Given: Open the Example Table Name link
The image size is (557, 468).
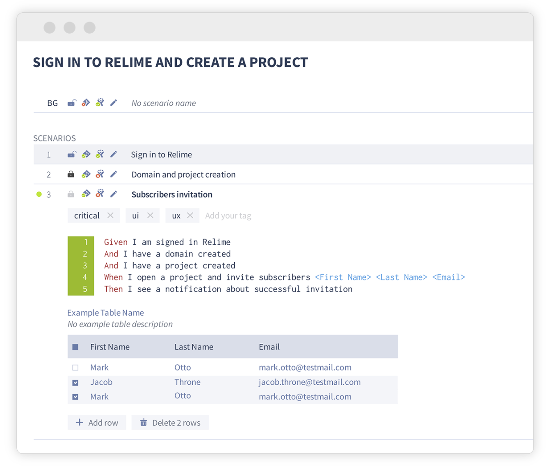Looking at the screenshot, I should tap(105, 313).
